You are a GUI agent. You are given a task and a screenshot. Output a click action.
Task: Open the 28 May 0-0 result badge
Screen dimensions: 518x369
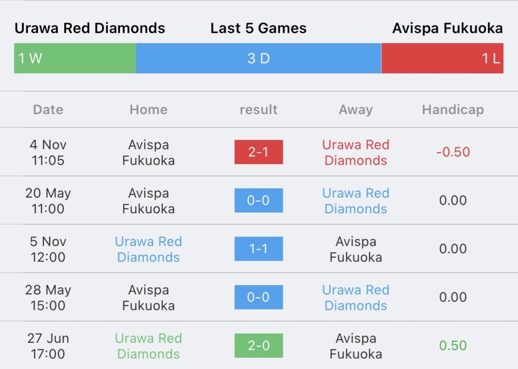[258, 297]
